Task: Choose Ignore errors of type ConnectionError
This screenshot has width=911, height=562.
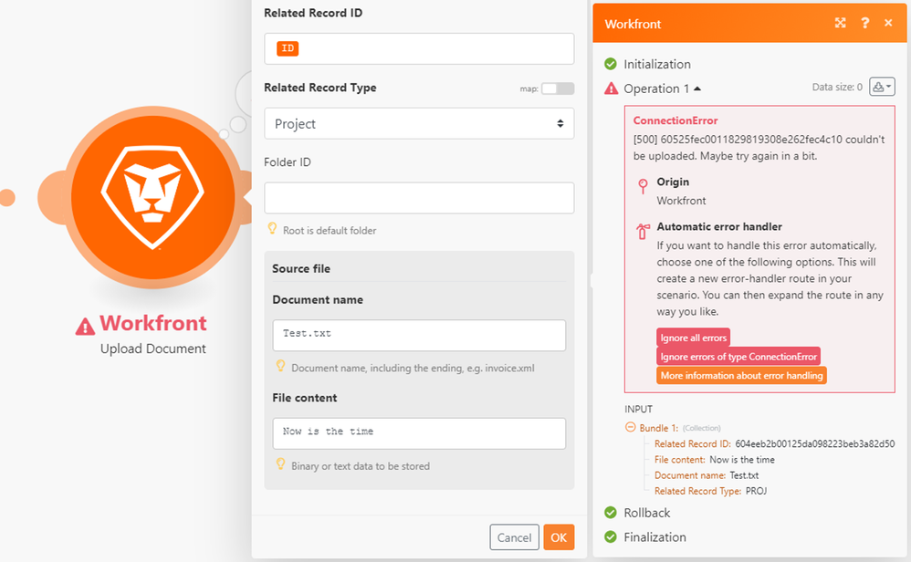Action: tap(738, 357)
